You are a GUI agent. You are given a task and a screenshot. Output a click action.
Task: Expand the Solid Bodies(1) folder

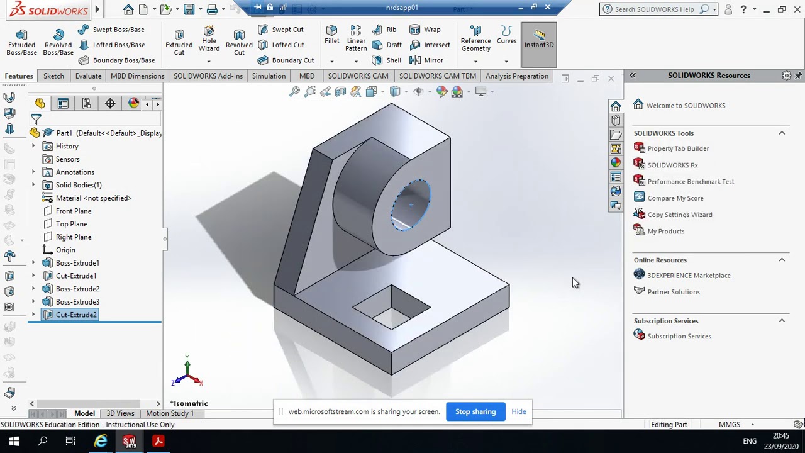tap(33, 185)
